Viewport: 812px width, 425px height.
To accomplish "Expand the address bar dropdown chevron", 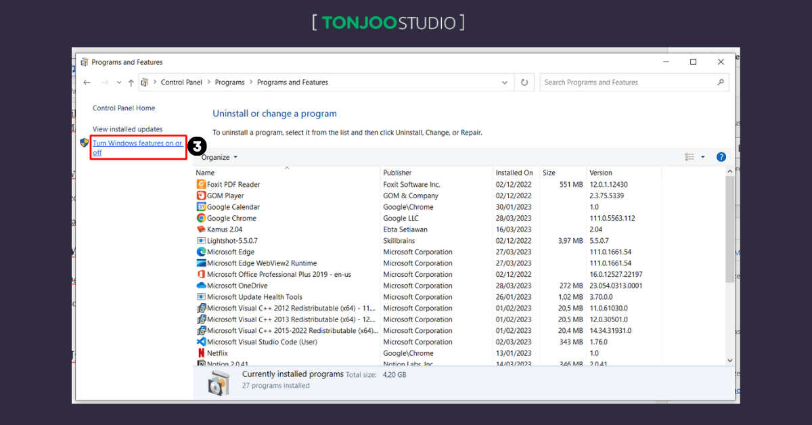I will (504, 82).
